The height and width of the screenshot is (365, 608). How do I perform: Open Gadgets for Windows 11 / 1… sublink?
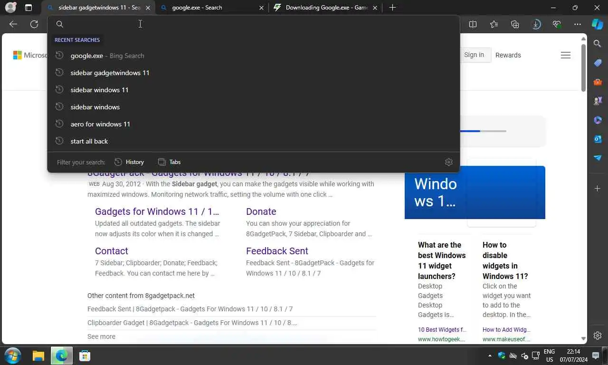(x=157, y=211)
